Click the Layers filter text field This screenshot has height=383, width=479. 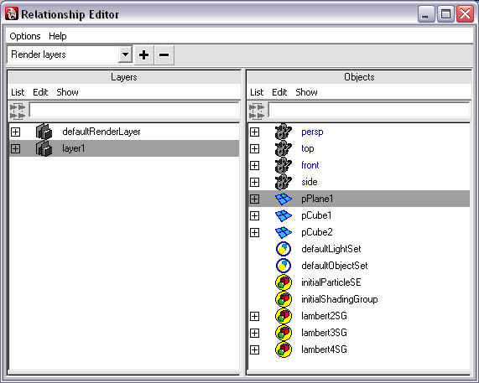point(134,111)
